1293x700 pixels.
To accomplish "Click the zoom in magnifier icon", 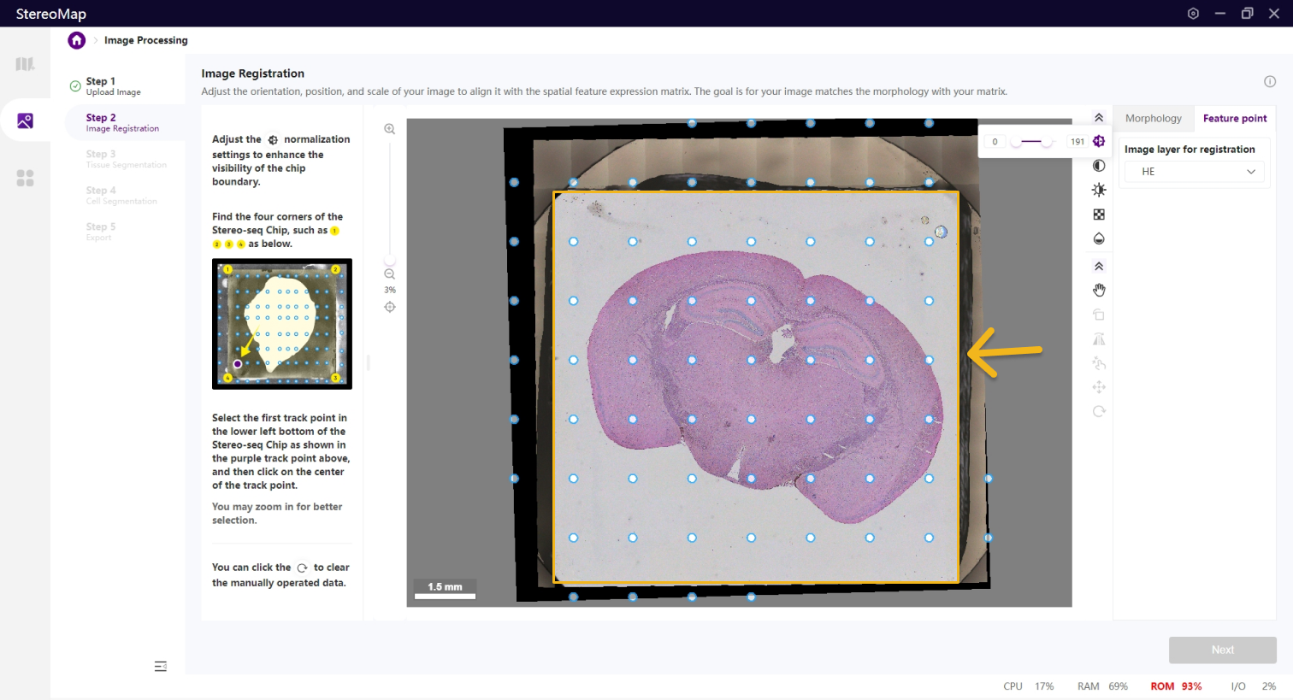I will click(390, 129).
